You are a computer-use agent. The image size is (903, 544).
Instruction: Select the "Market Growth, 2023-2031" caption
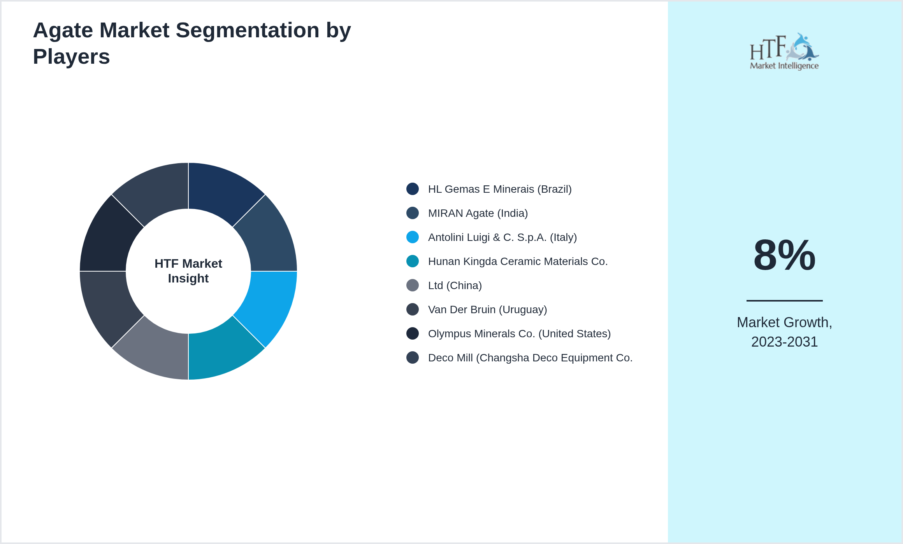(784, 332)
